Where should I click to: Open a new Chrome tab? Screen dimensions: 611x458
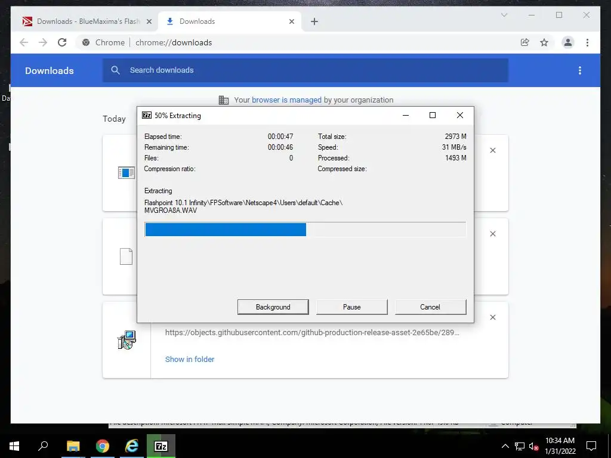pos(314,22)
